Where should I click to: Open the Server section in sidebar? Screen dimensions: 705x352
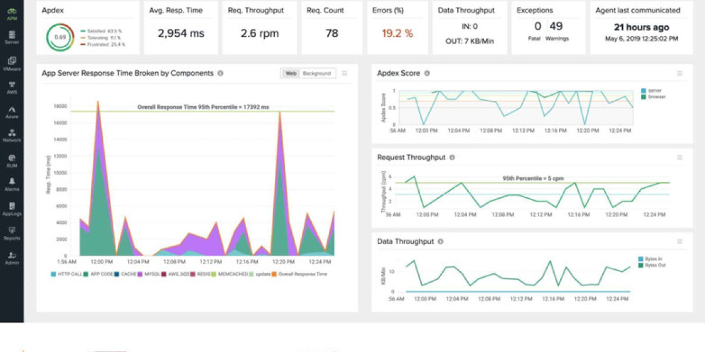tap(12, 38)
